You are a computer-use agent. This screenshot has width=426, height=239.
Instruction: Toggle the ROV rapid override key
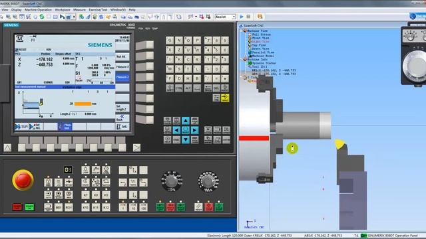[x=69, y=207]
